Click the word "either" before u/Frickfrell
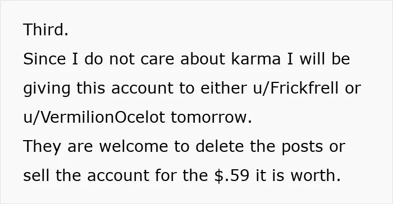 coord(223,88)
